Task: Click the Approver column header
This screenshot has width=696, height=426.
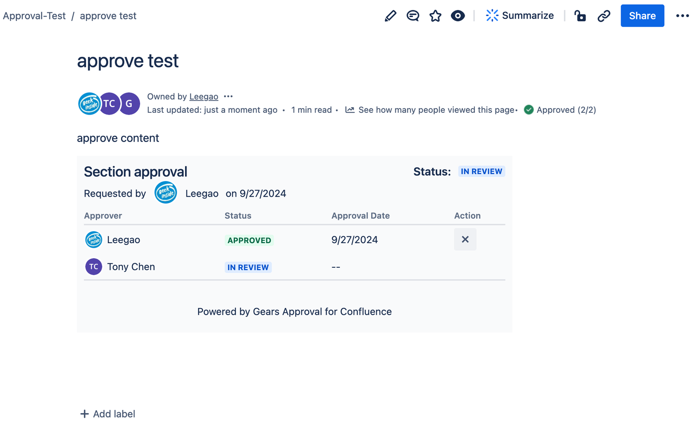Action: (x=103, y=216)
